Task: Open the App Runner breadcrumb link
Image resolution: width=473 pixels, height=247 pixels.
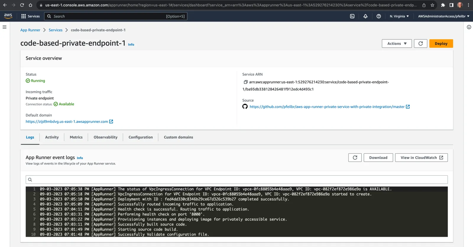Action: pos(30,30)
